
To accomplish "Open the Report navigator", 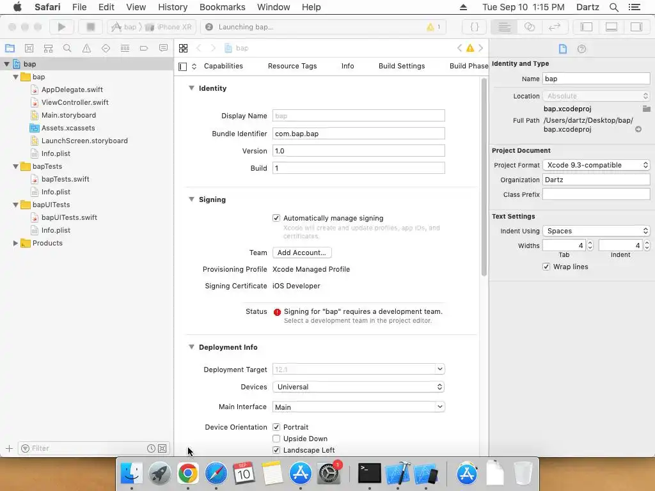I will click(x=163, y=48).
